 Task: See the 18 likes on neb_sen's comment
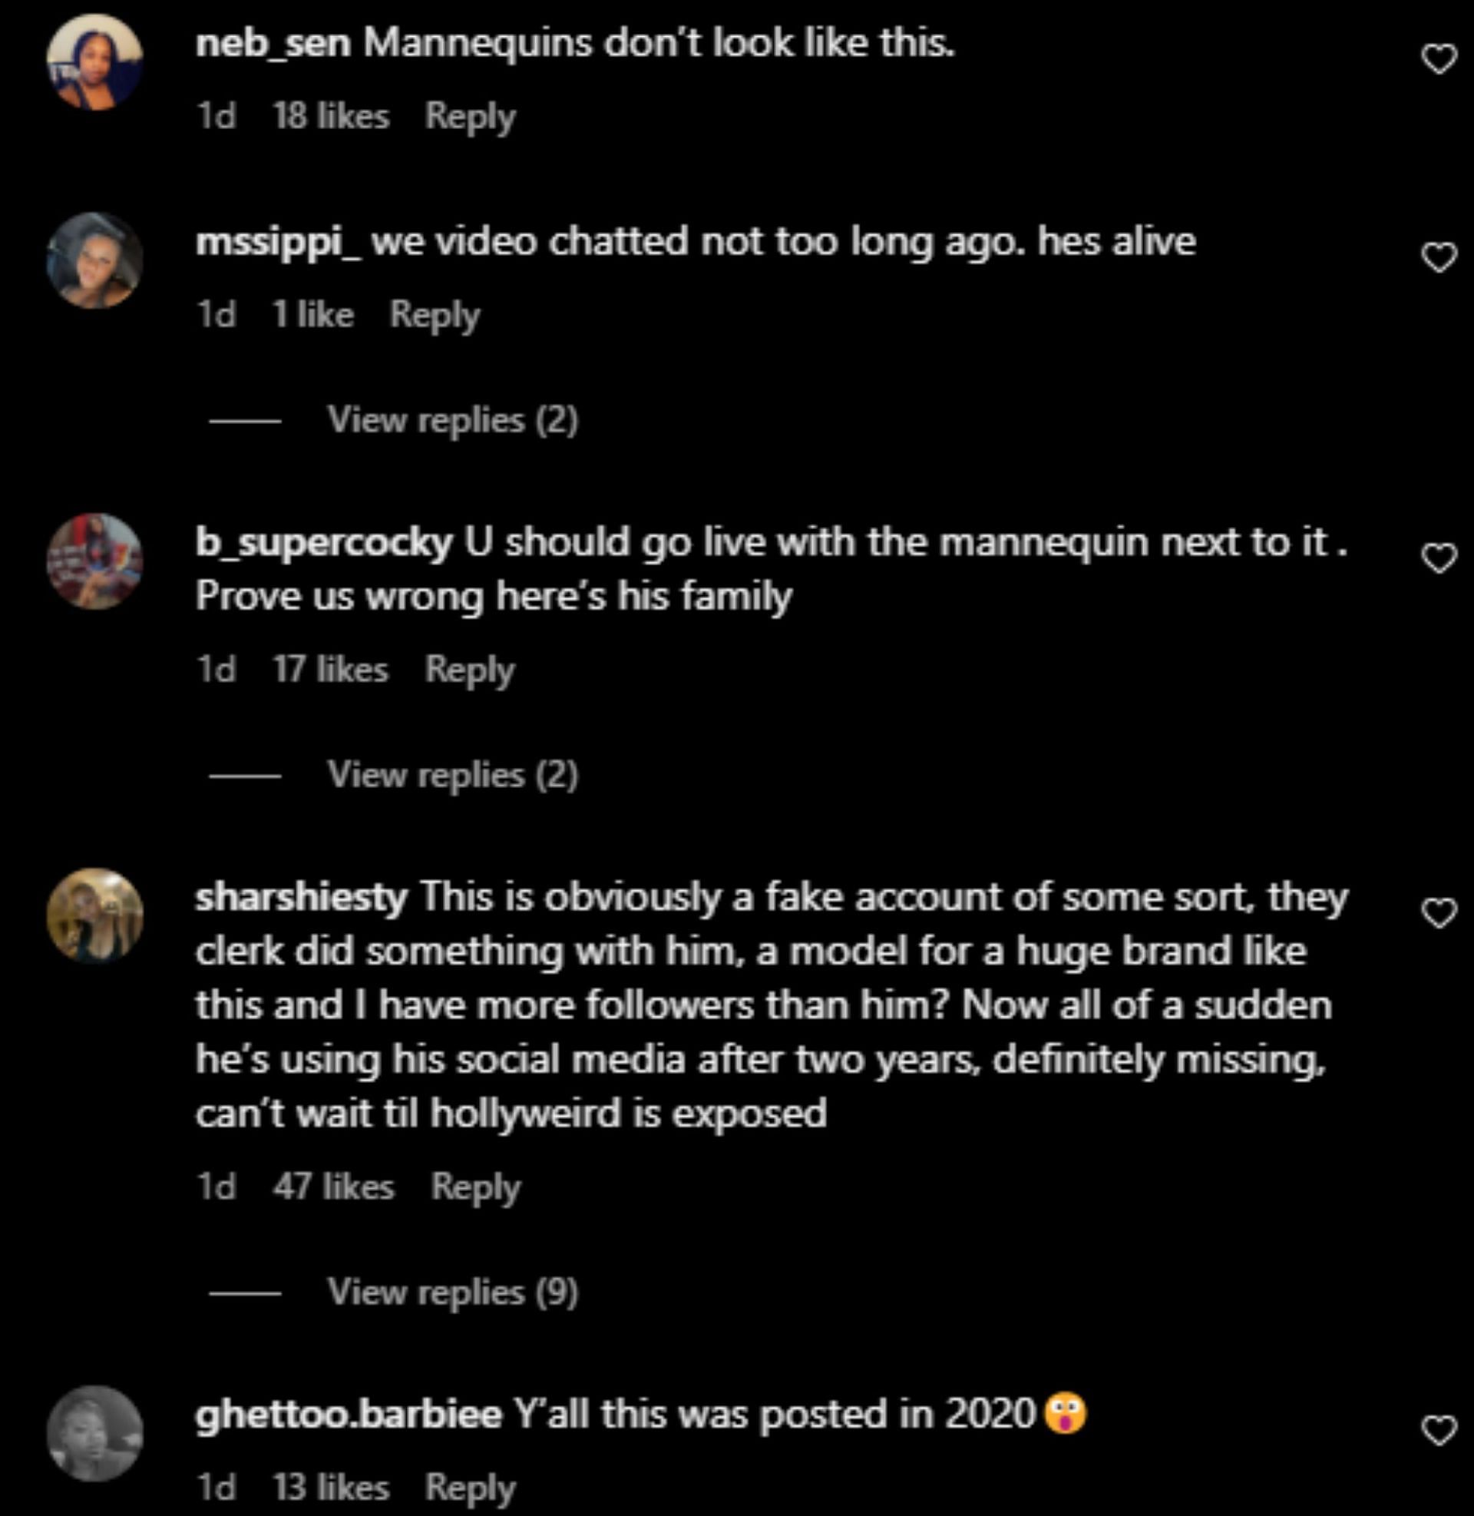point(331,117)
